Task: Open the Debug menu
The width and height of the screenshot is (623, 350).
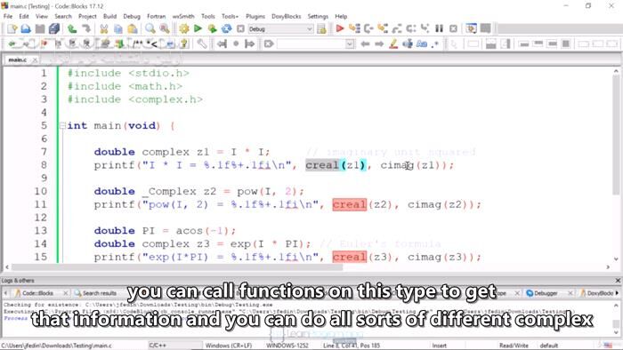Action: click(x=132, y=16)
